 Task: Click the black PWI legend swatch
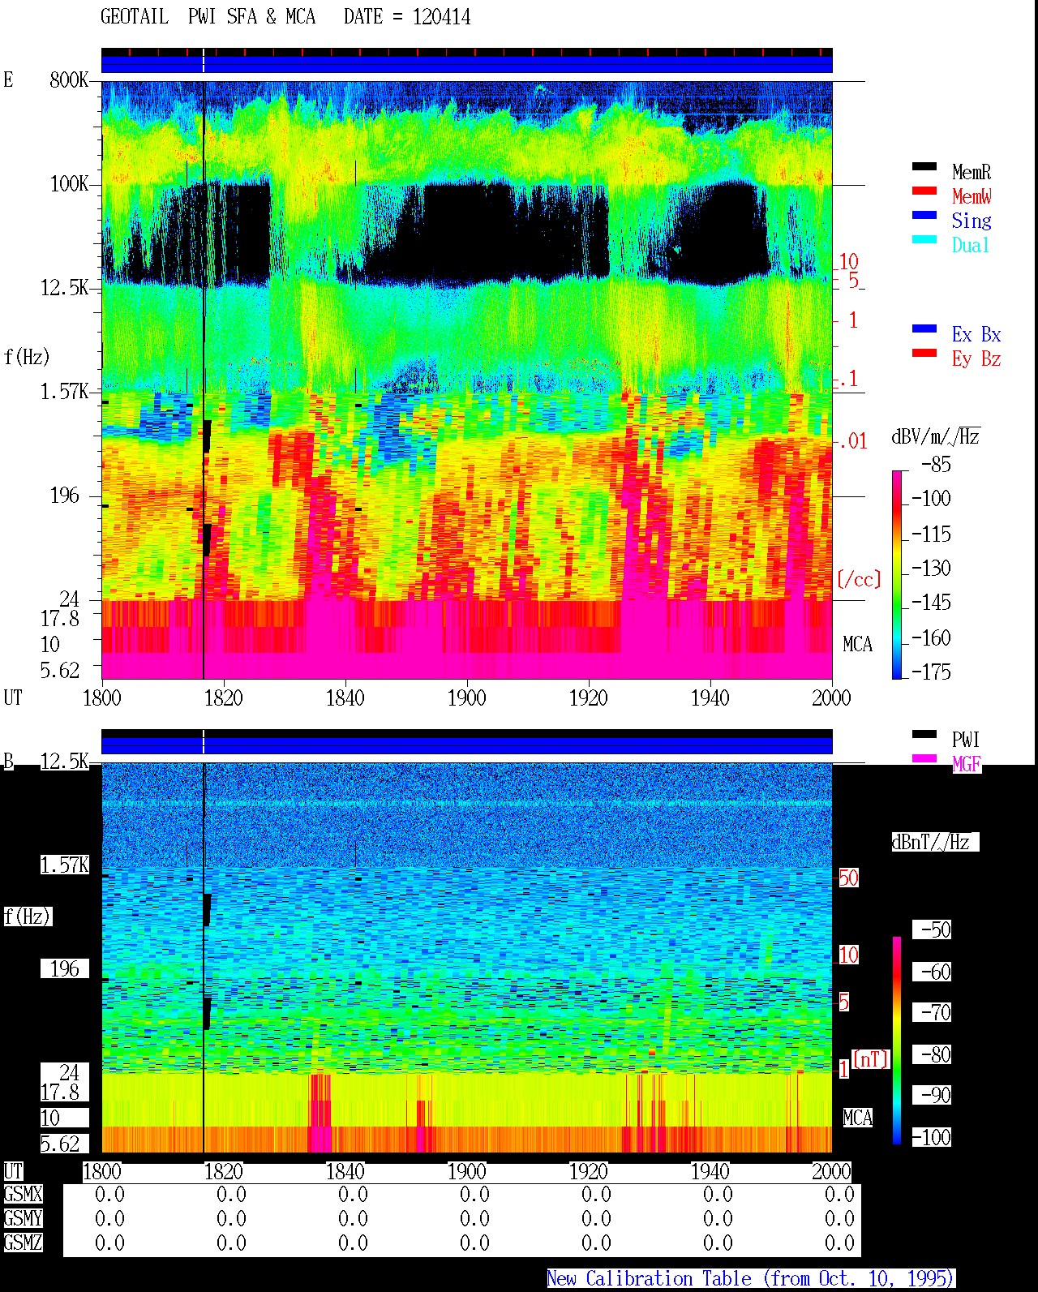924,734
